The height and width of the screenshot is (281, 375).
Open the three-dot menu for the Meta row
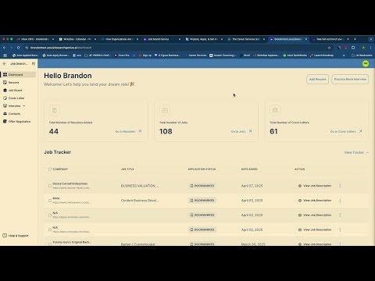tap(340, 201)
